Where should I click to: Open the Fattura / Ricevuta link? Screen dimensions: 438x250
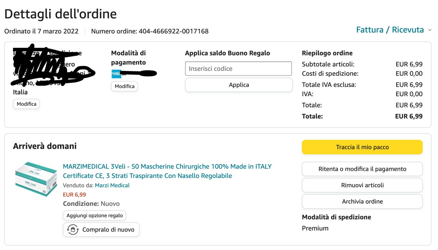[390, 30]
